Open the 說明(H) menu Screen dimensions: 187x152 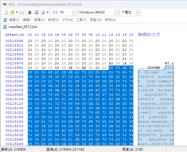click(x=110, y=20)
